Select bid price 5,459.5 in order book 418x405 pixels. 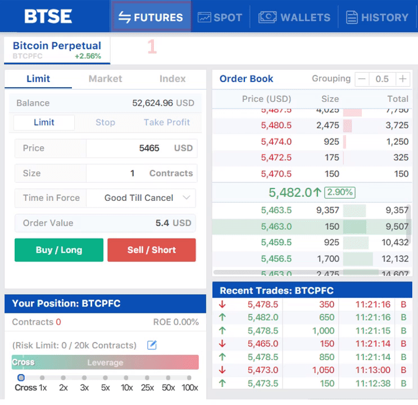[x=276, y=242]
